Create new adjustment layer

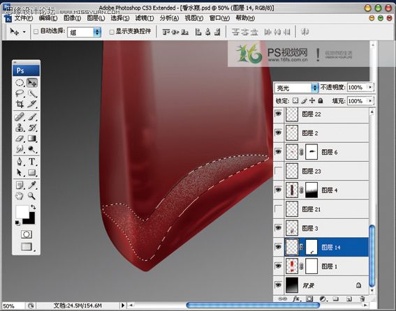click(323, 299)
